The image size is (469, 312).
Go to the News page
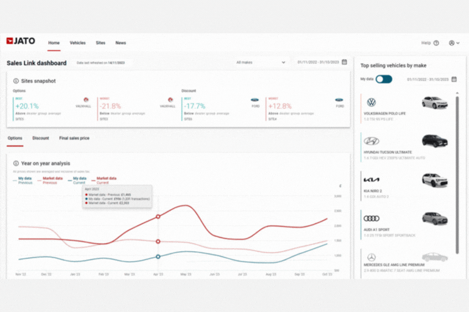coord(121,43)
